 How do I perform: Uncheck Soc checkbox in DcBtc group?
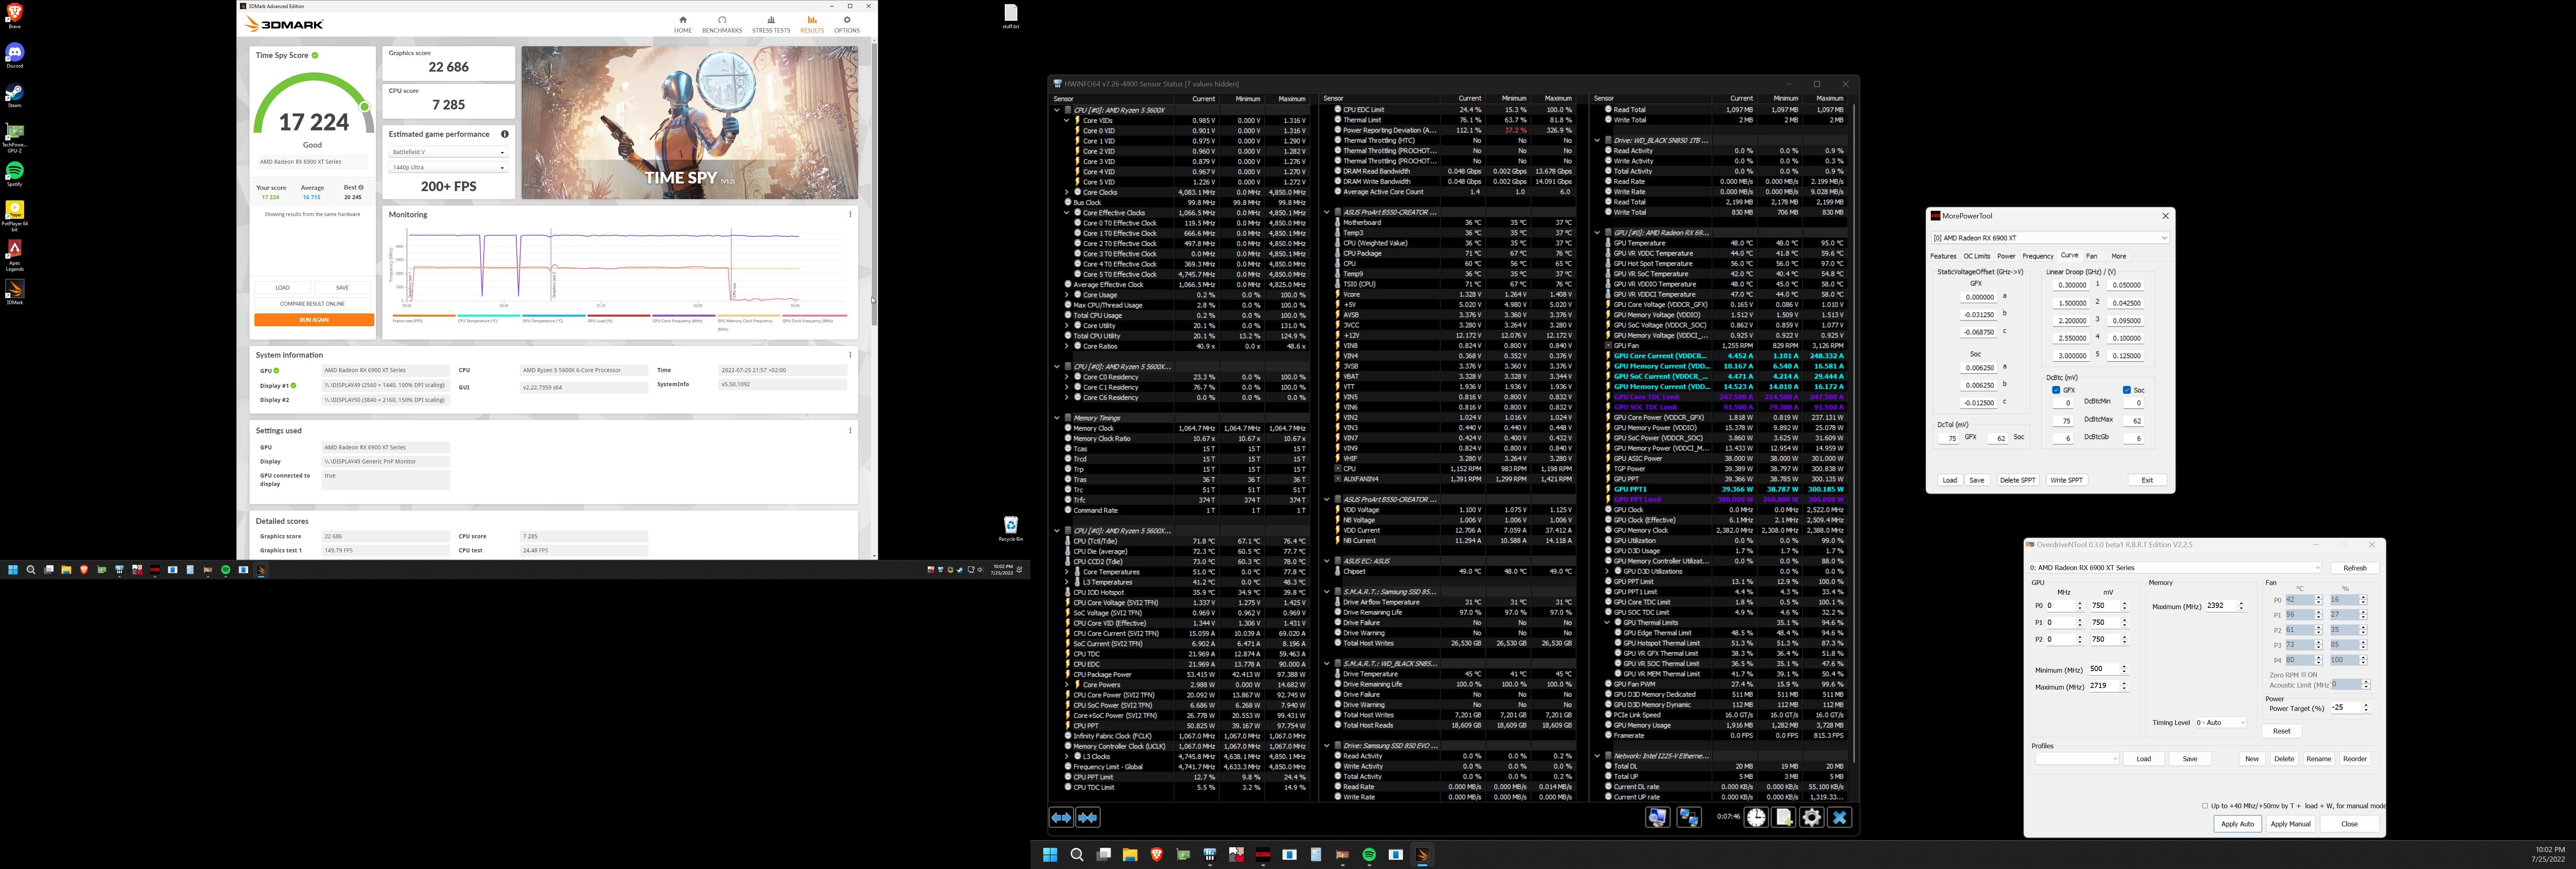tap(2126, 390)
